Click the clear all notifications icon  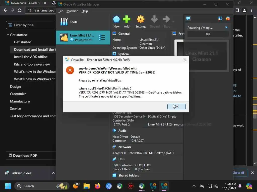point(228,18)
